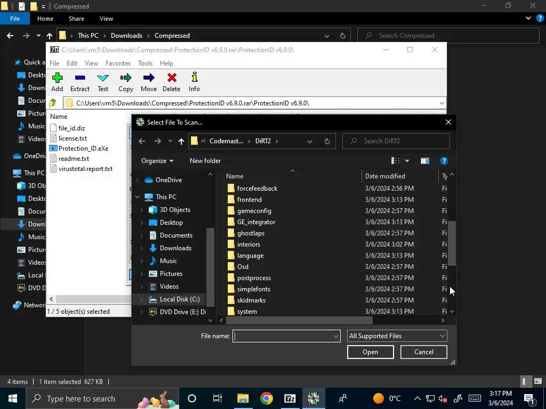Open File Explorer from the taskbar
Image resolution: width=546 pixels, height=409 pixels.
pos(243,398)
